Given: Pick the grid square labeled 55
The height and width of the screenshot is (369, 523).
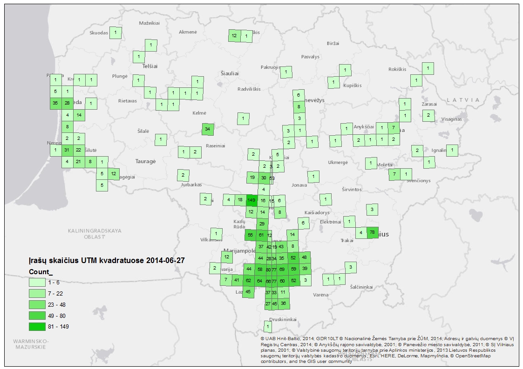Looking at the screenshot, I should coord(250,235).
